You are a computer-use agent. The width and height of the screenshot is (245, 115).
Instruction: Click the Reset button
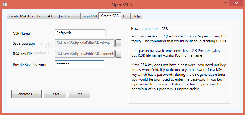55,94
